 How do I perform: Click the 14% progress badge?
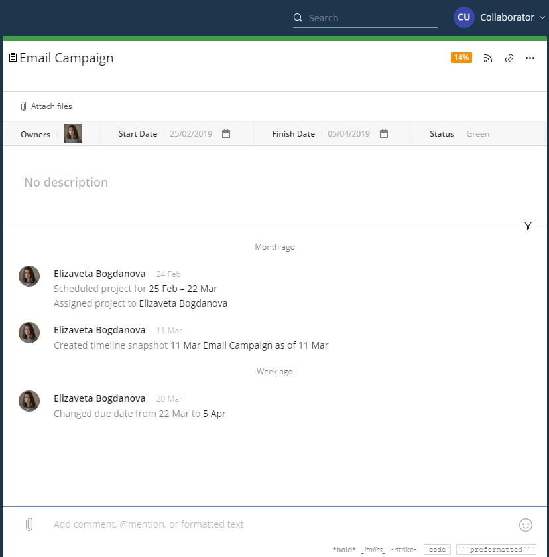click(x=461, y=58)
